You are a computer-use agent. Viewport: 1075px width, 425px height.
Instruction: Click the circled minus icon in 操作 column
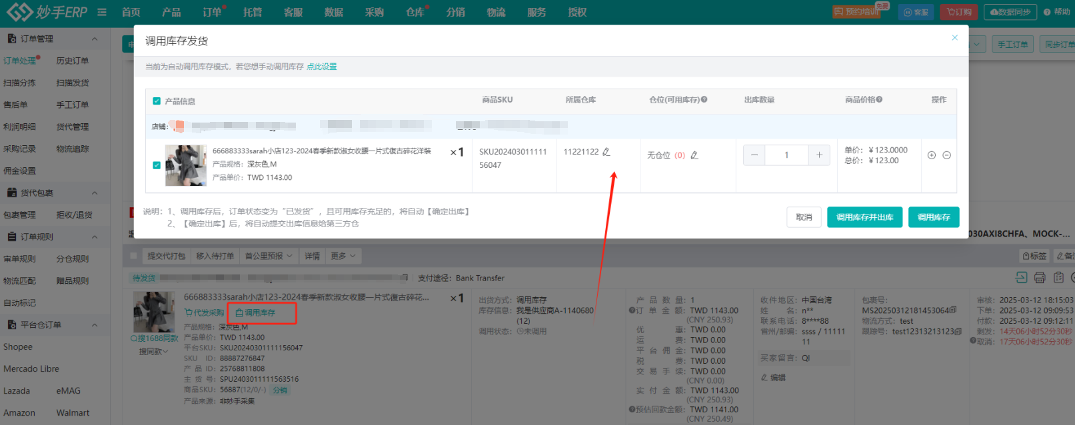(946, 155)
